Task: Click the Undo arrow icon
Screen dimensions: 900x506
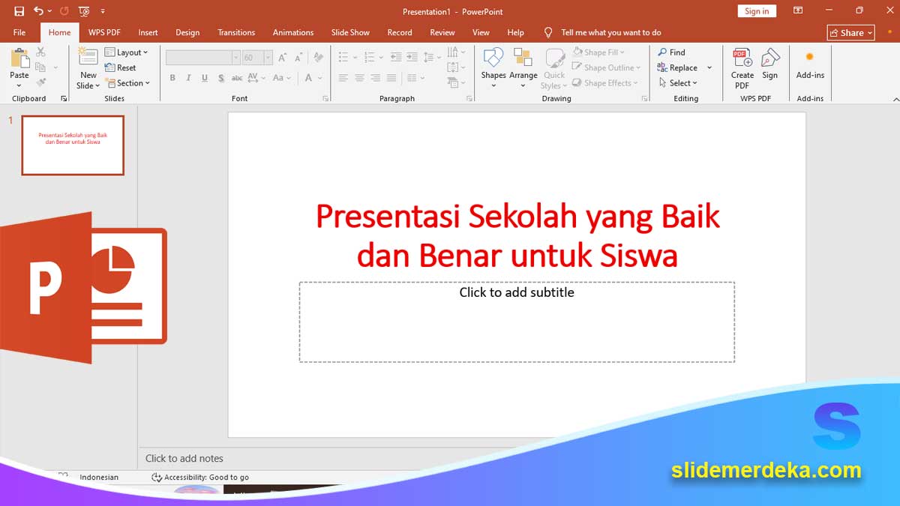Action: pos(38,11)
